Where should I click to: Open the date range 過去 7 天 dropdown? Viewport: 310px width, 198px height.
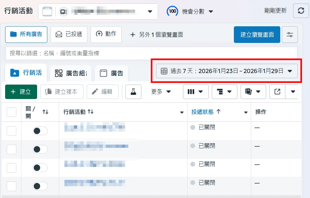click(227, 71)
